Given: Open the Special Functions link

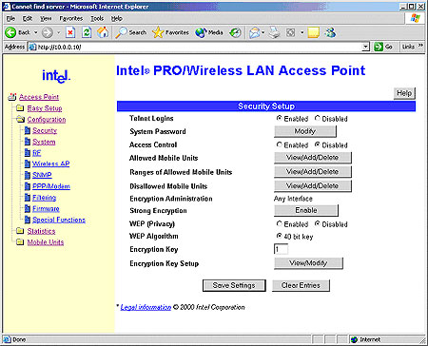Looking at the screenshot, I should [59, 220].
